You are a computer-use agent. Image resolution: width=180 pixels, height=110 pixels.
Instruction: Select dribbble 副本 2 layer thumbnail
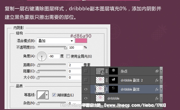pos(100,80)
